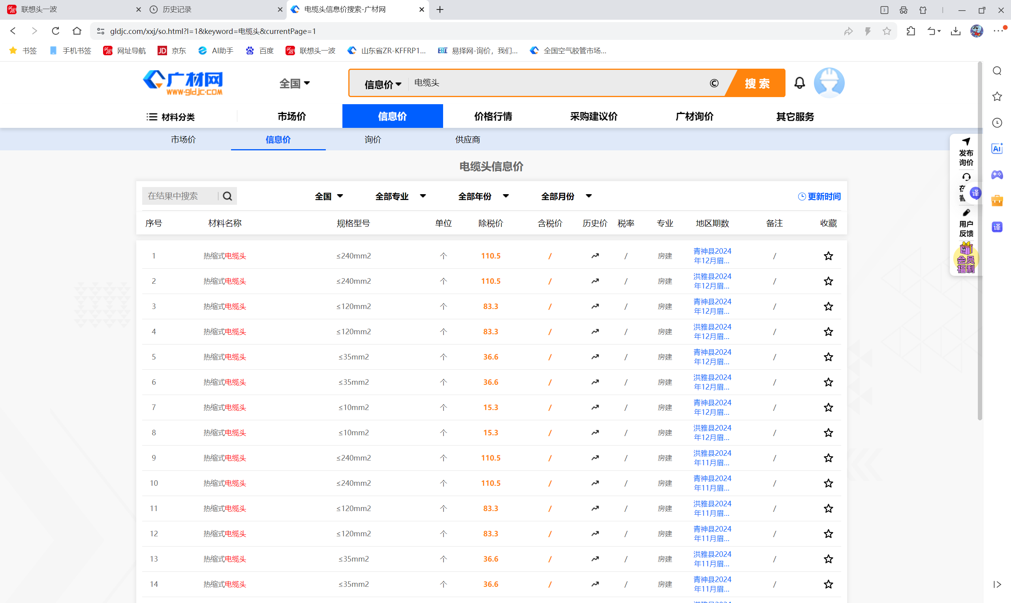The image size is (1011, 603).
Task: Favorite the first 热缩式电缆头 row
Action: click(x=828, y=256)
